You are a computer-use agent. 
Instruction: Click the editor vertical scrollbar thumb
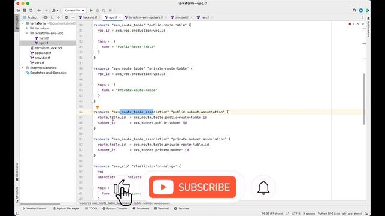point(364,98)
